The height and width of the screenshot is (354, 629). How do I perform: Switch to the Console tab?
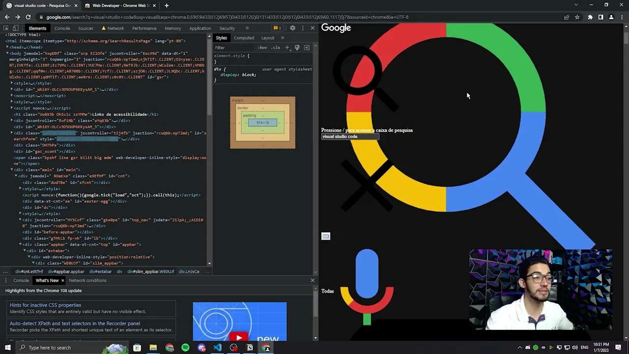[x=62, y=28]
